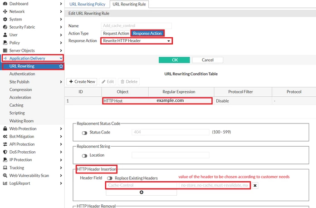Toggle the Status Code switch
Viewport: 316px width, 208px height.
[84, 133]
